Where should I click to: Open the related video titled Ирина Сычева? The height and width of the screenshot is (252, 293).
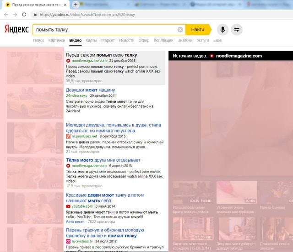(x=272, y=207)
